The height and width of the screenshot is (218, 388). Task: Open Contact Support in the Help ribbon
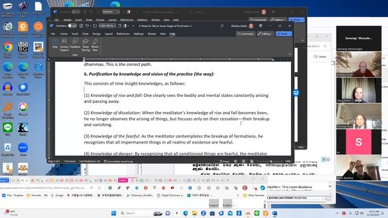64,45
